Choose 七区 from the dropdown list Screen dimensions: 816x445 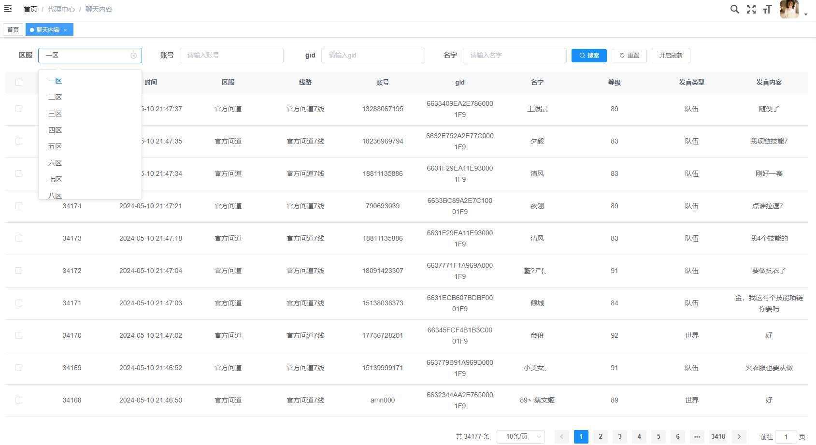click(x=90, y=179)
